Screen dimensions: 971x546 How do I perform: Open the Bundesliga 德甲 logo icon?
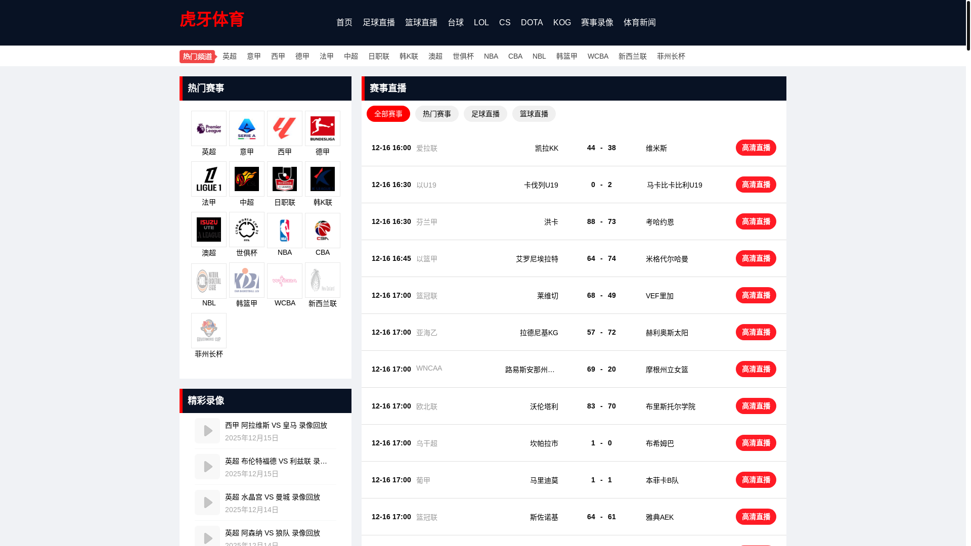323,128
